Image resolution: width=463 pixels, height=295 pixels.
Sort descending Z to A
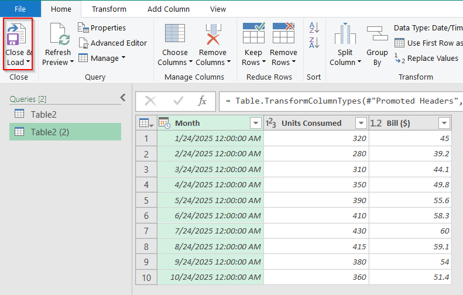(x=314, y=43)
